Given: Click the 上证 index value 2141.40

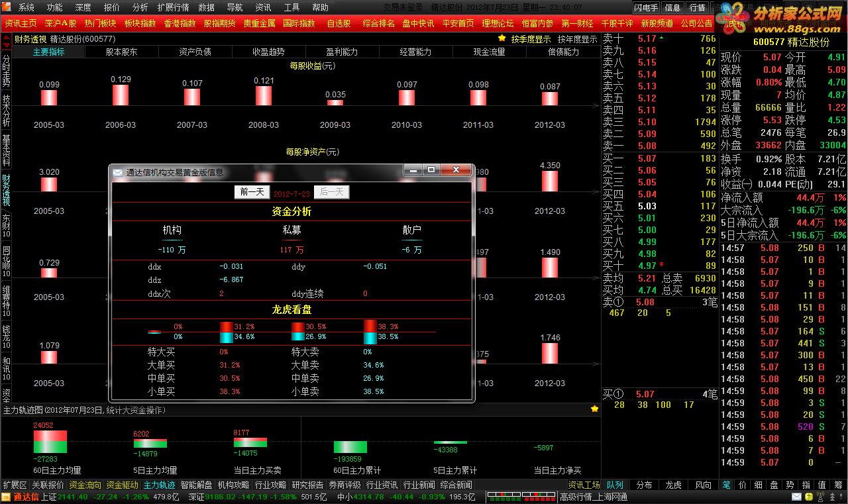Looking at the screenshot, I should click(73, 497).
